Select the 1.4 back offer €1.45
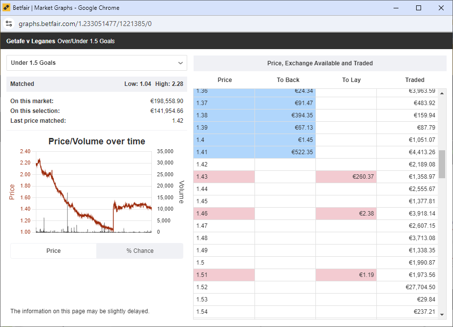 [x=285, y=140]
